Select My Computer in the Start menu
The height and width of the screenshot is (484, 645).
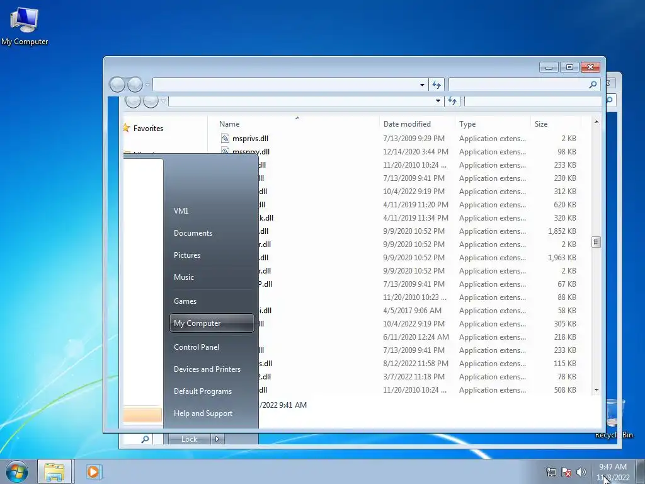click(x=212, y=323)
